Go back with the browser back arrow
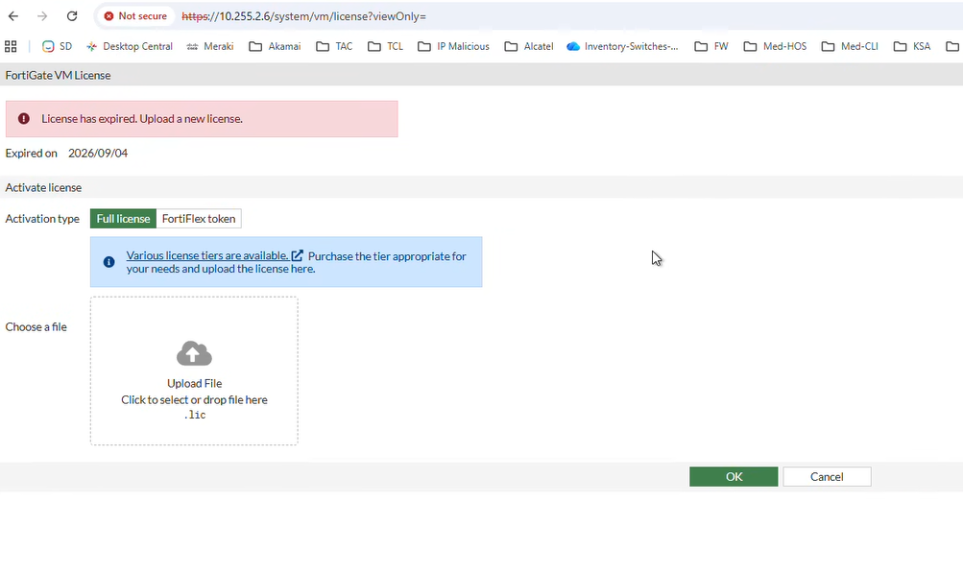Image resolution: width=963 pixels, height=574 pixels. click(12, 16)
